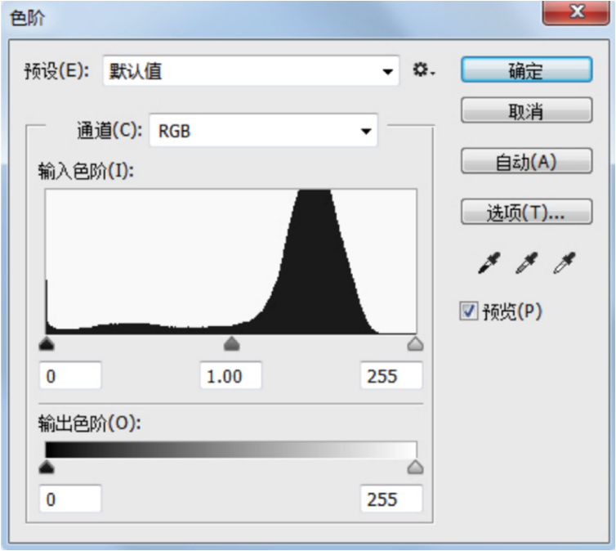Viewport: 616px width, 551px height.
Task: Open 选项(T)... options dialog
Action: tap(526, 213)
